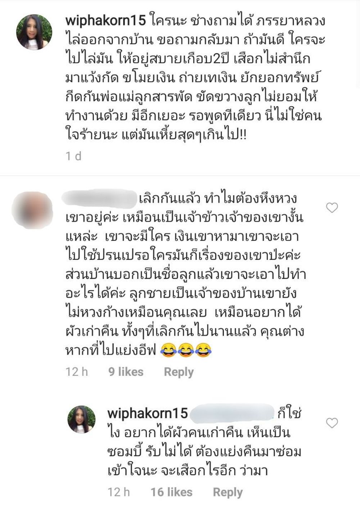360x510 pixels.
Task: View the 16 likes list
Action: pos(171,492)
